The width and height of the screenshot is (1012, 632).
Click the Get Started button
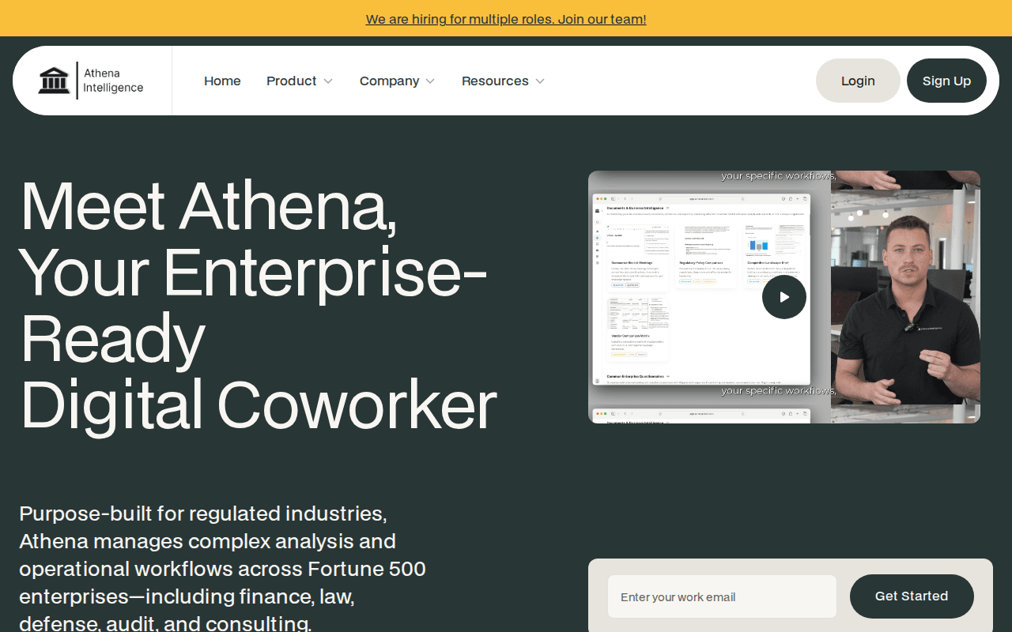912,596
